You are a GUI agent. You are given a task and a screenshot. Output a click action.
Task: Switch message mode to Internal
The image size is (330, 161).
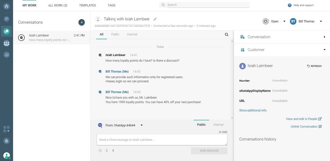(218, 125)
